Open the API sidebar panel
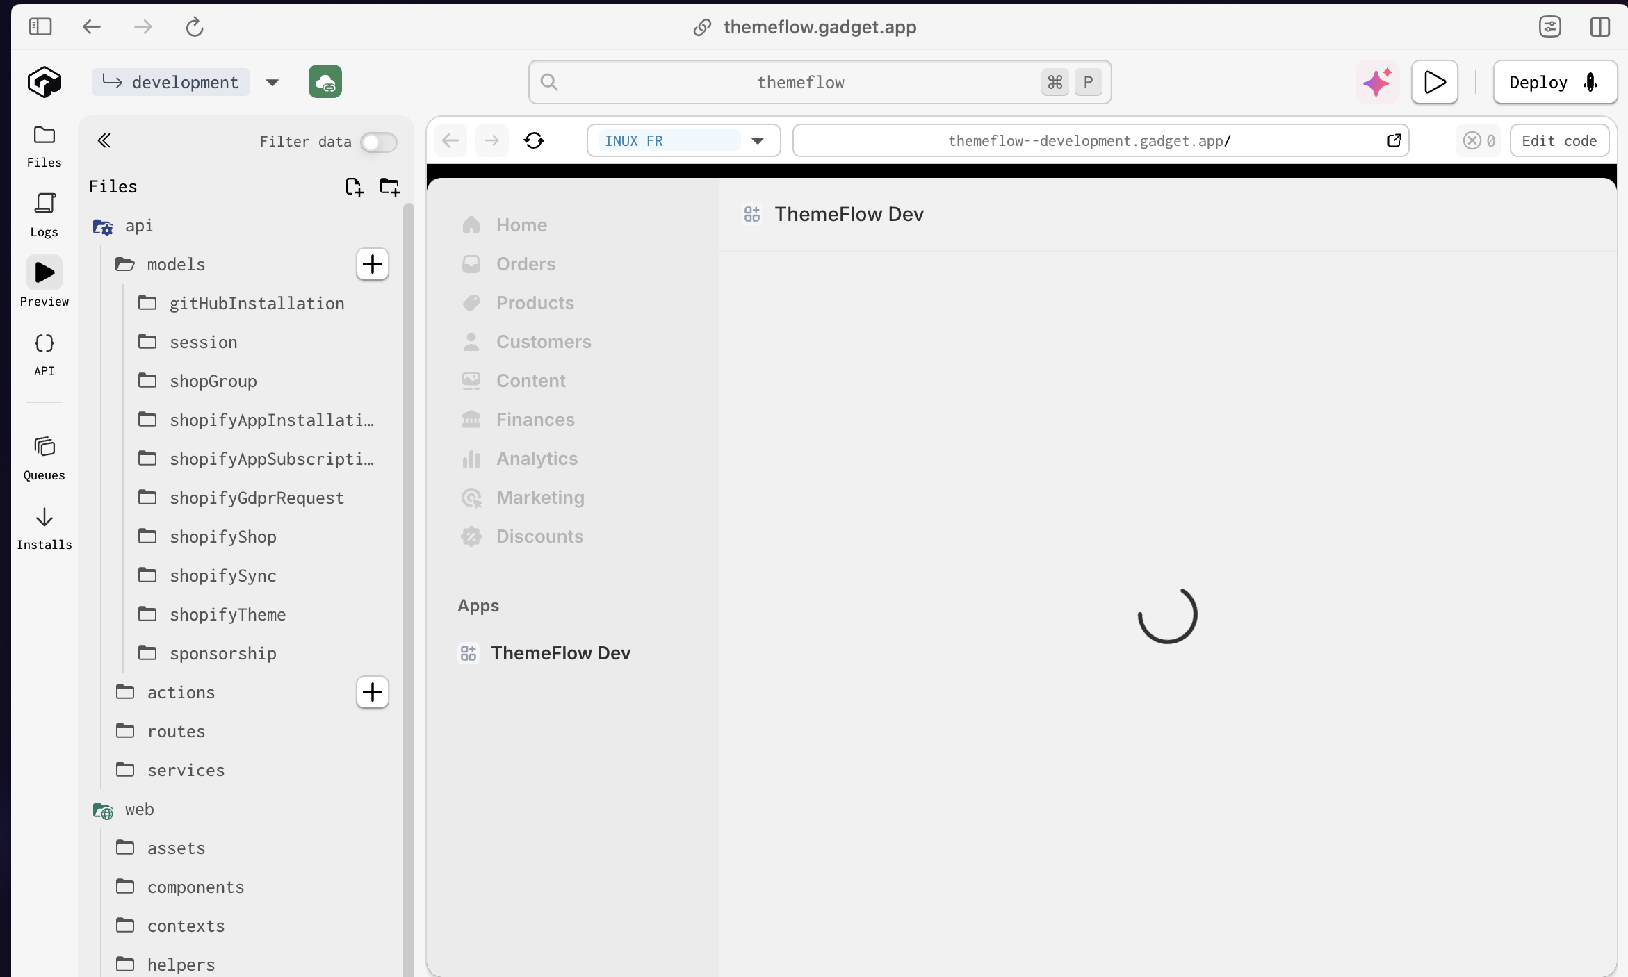The width and height of the screenshot is (1628, 977). pyautogui.click(x=44, y=354)
